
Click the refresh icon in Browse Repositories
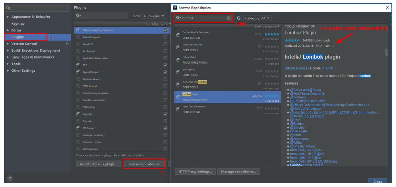tap(239, 18)
